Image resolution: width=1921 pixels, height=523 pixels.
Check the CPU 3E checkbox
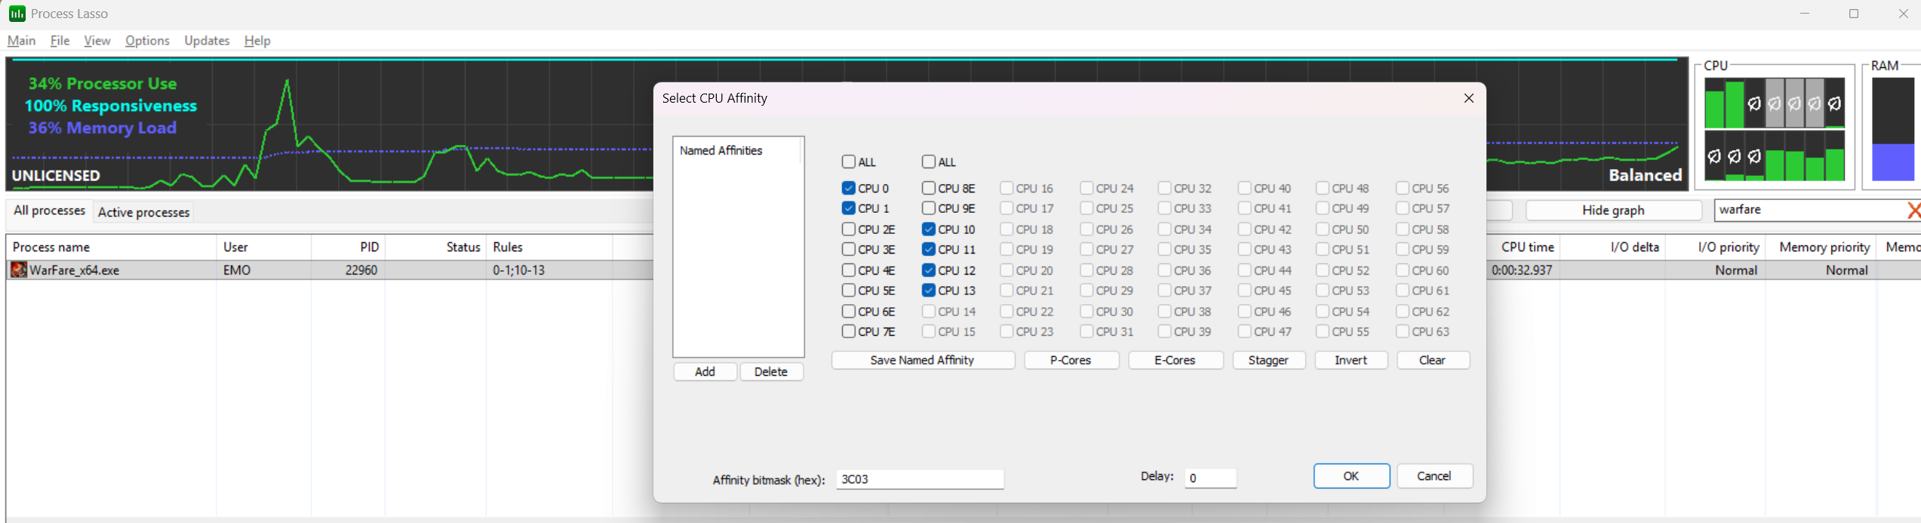(849, 249)
